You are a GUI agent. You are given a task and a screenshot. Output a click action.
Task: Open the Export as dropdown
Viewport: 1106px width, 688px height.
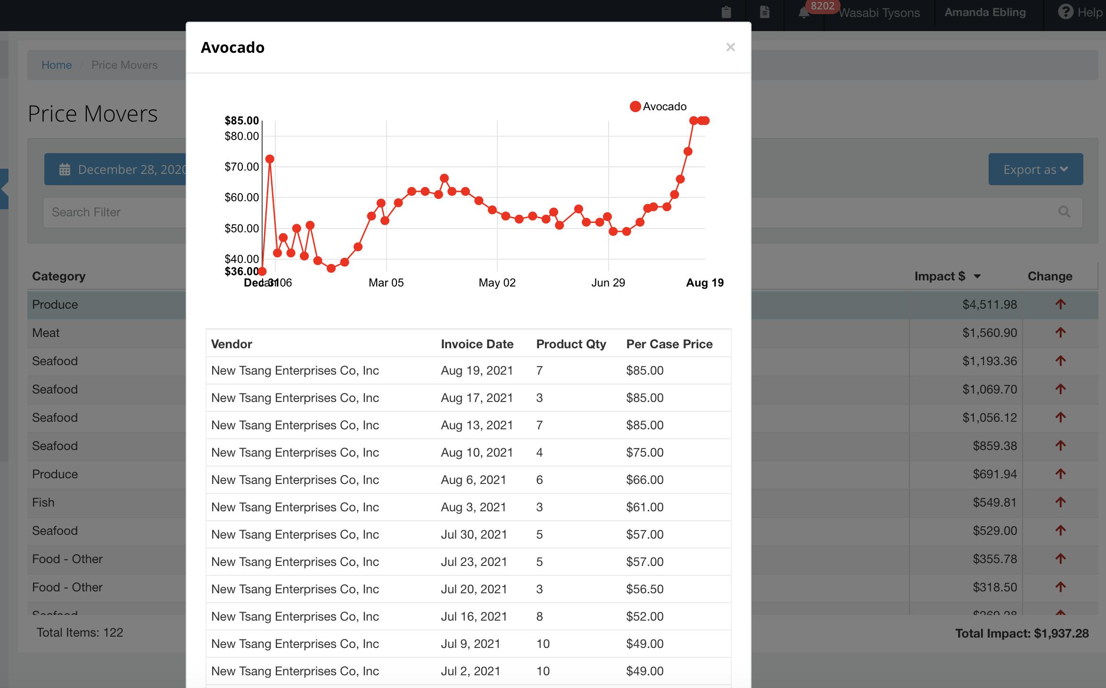(x=1035, y=169)
